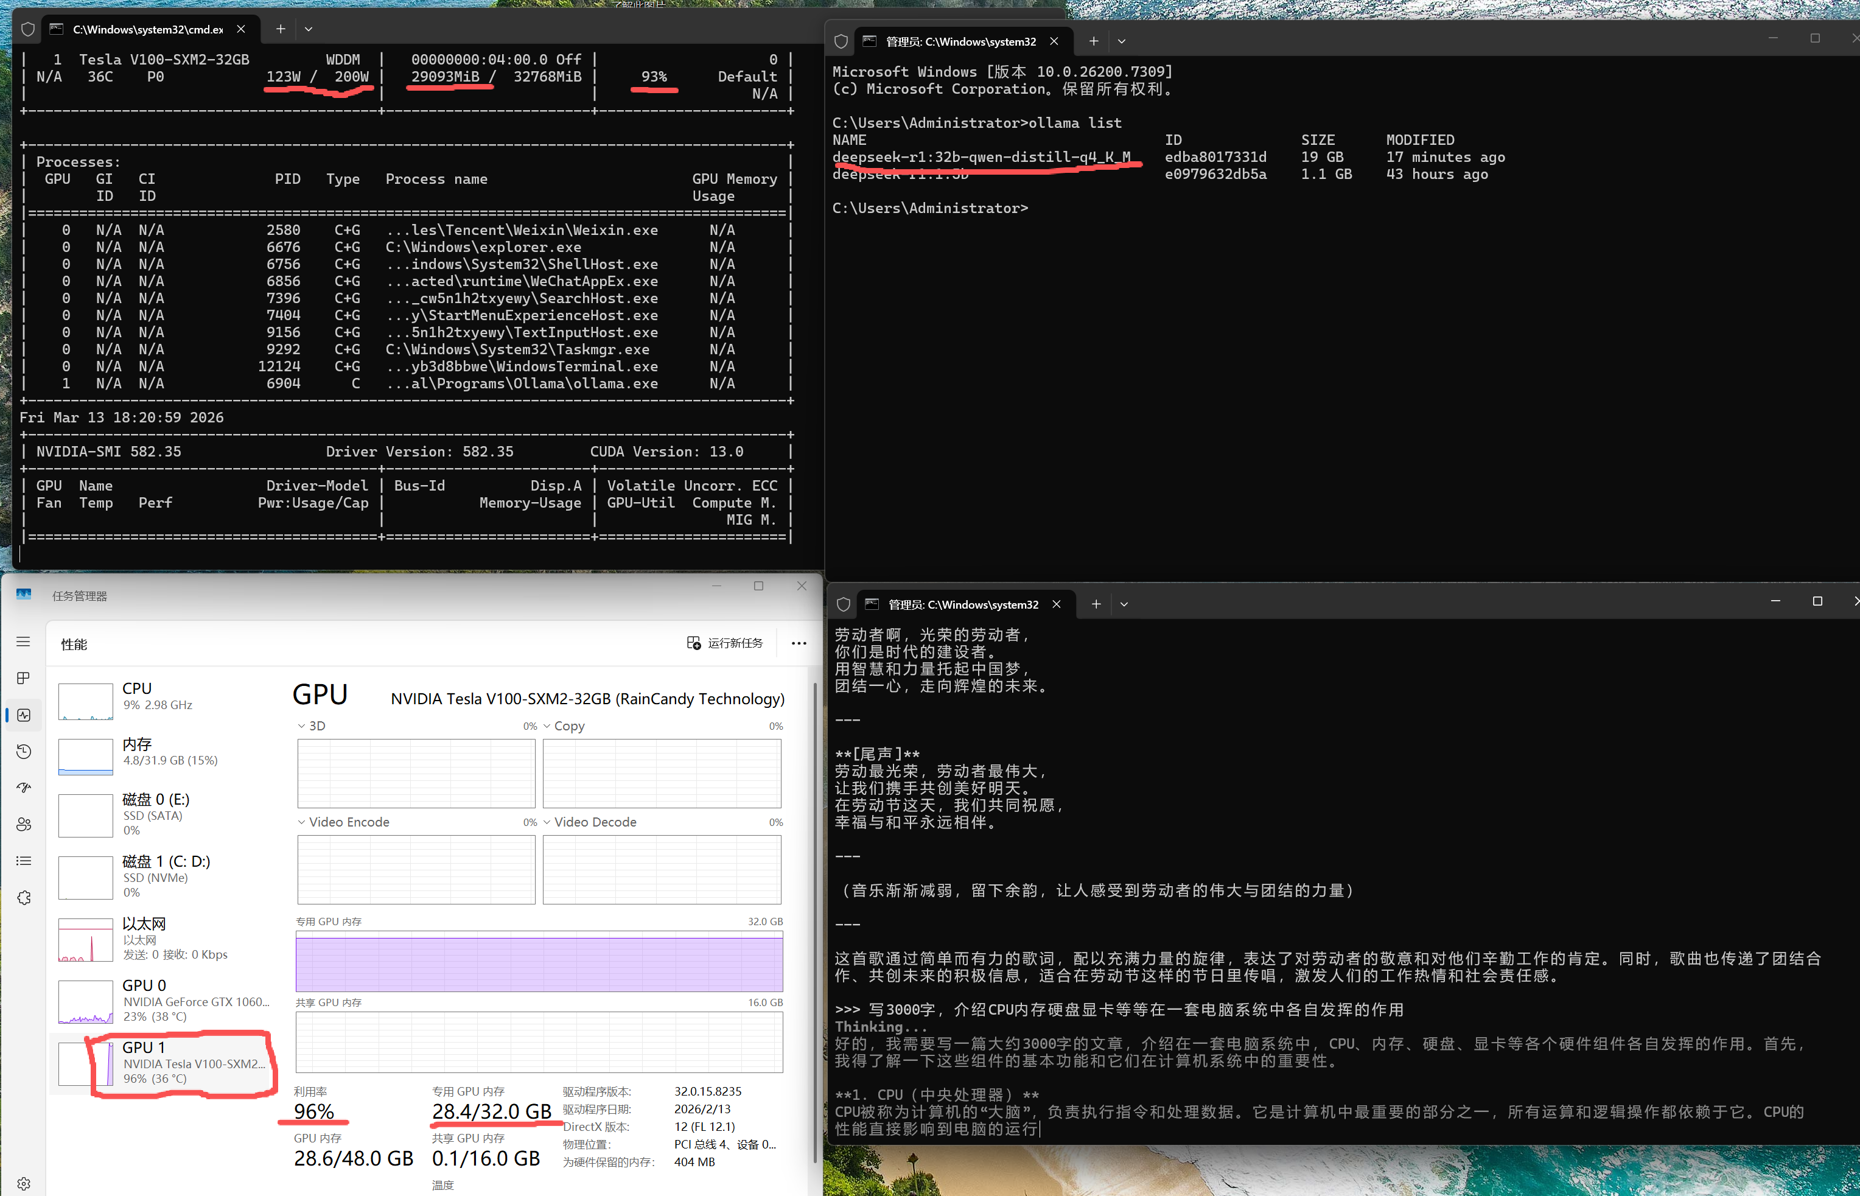
Task: Open Startup apps page in sidebar
Action: [x=23, y=788]
